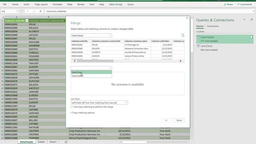Open the View ribbon tab

92,4
